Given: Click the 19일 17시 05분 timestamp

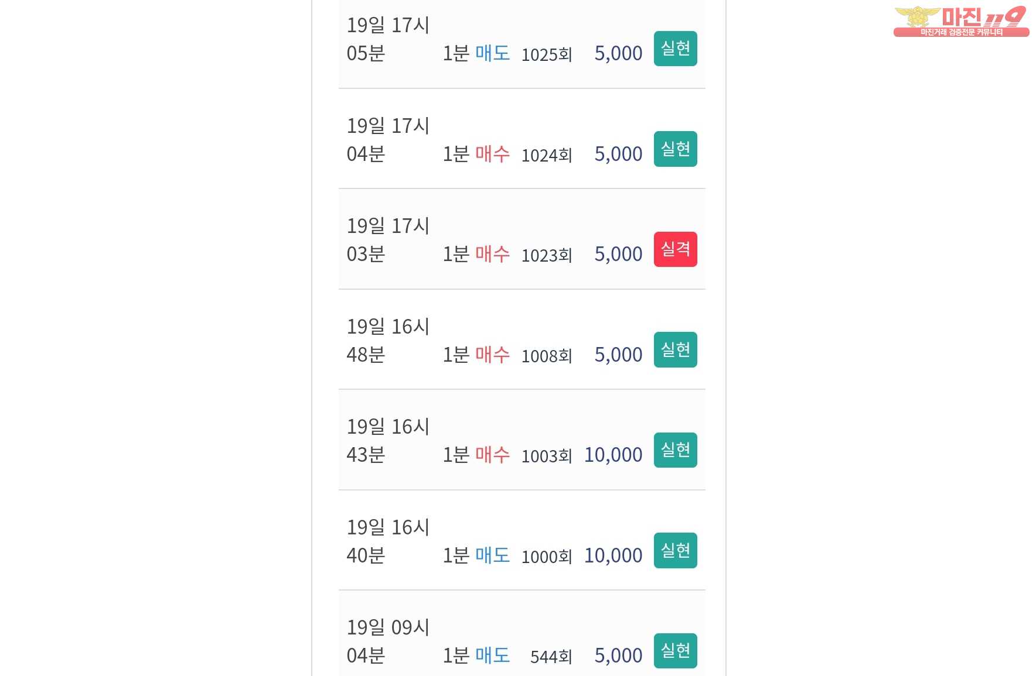Looking at the screenshot, I should tap(388, 39).
